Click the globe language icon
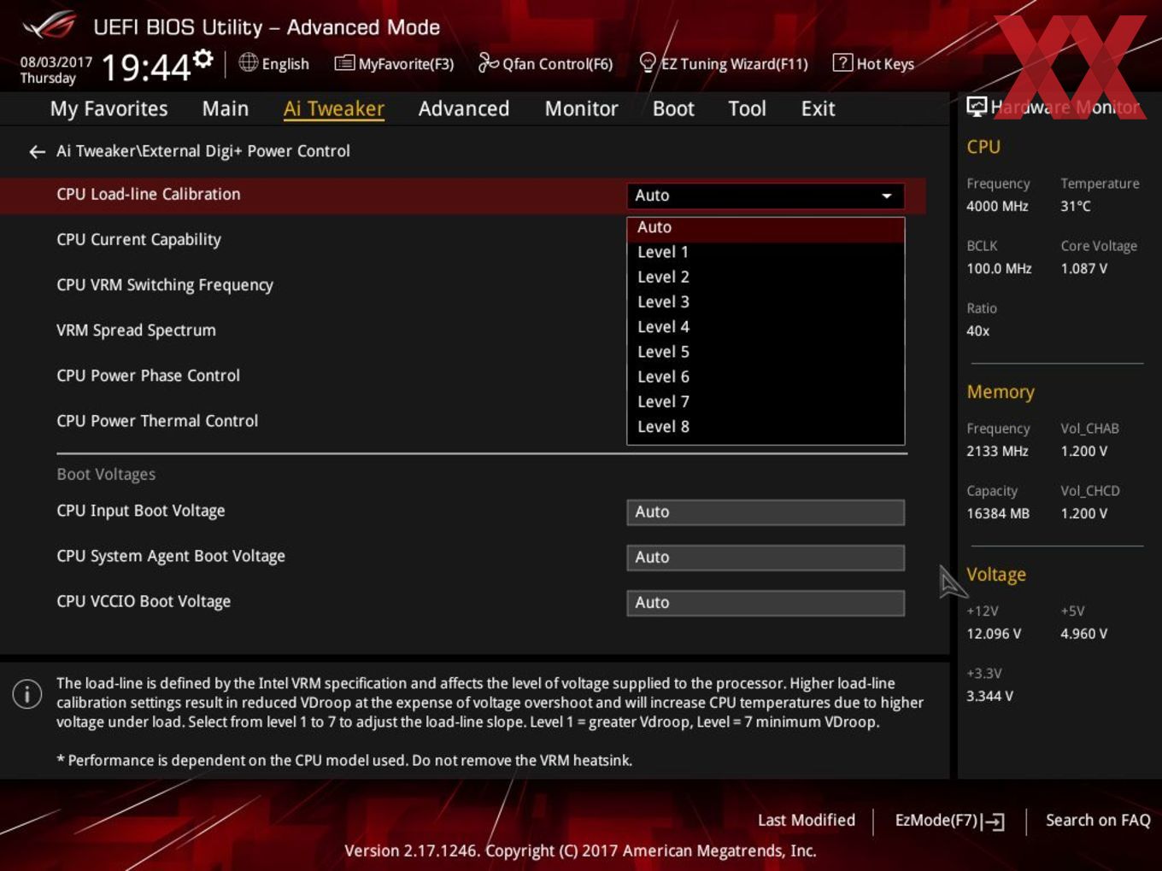This screenshot has width=1162, height=871. [248, 62]
